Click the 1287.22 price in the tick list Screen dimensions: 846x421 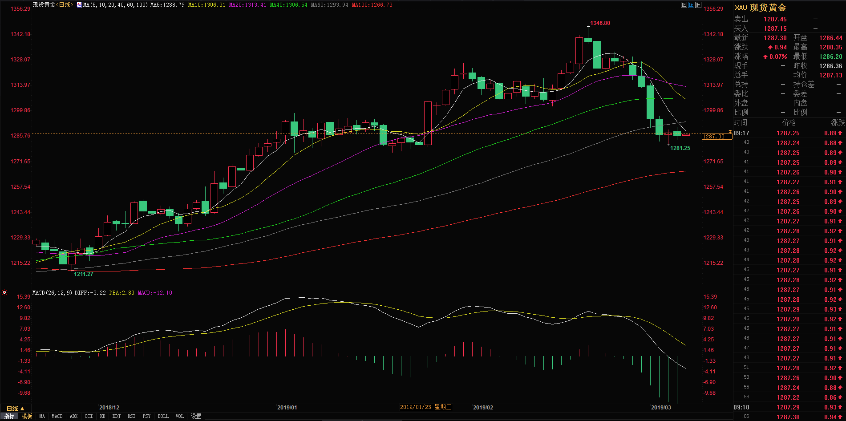788,397
